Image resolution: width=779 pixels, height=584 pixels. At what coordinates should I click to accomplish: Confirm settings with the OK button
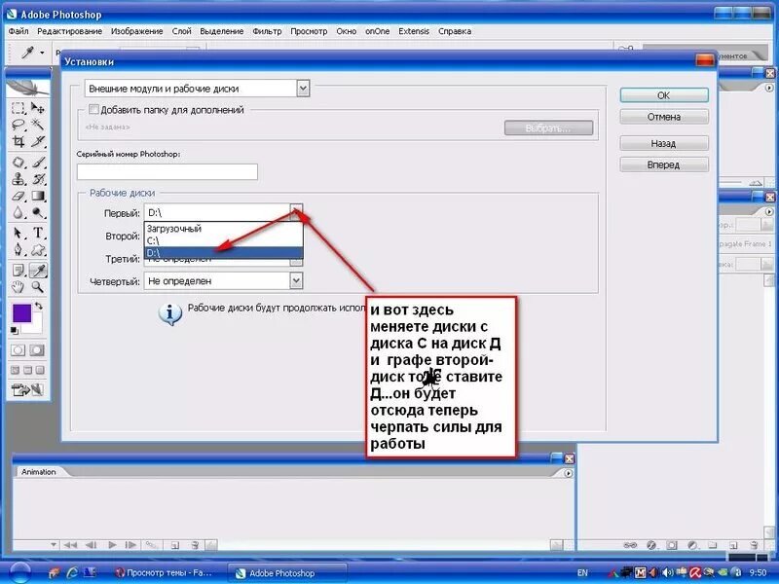tap(664, 95)
